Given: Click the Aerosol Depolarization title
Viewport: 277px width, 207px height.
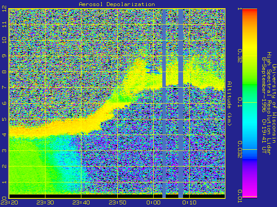Looking at the screenshot, I should [x=117, y=4].
